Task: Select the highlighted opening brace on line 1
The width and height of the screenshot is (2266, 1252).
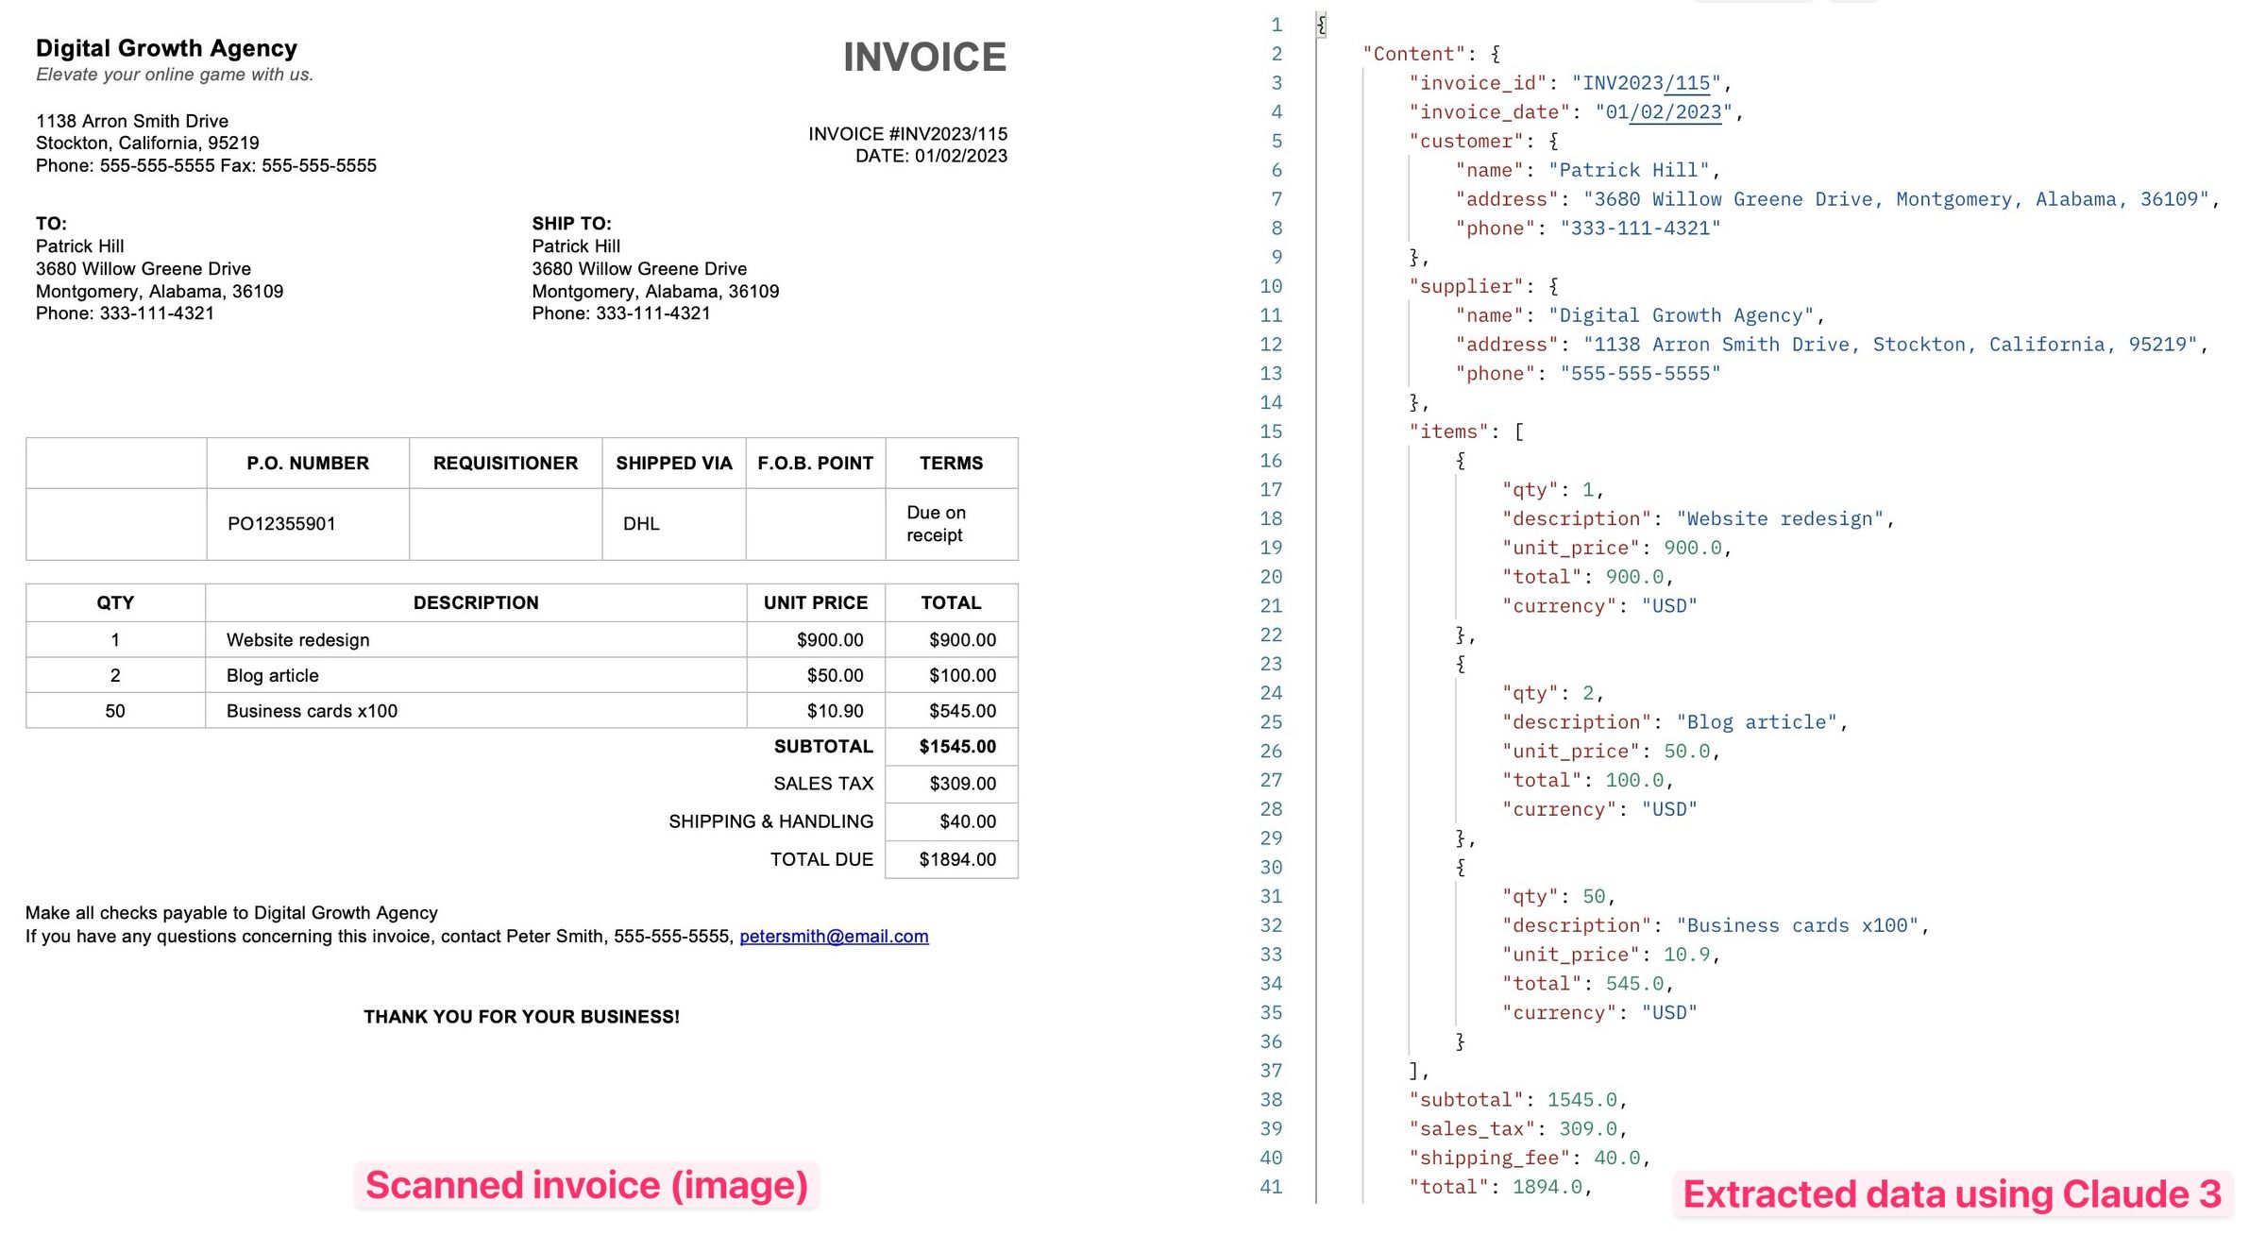Action: pos(1322,24)
